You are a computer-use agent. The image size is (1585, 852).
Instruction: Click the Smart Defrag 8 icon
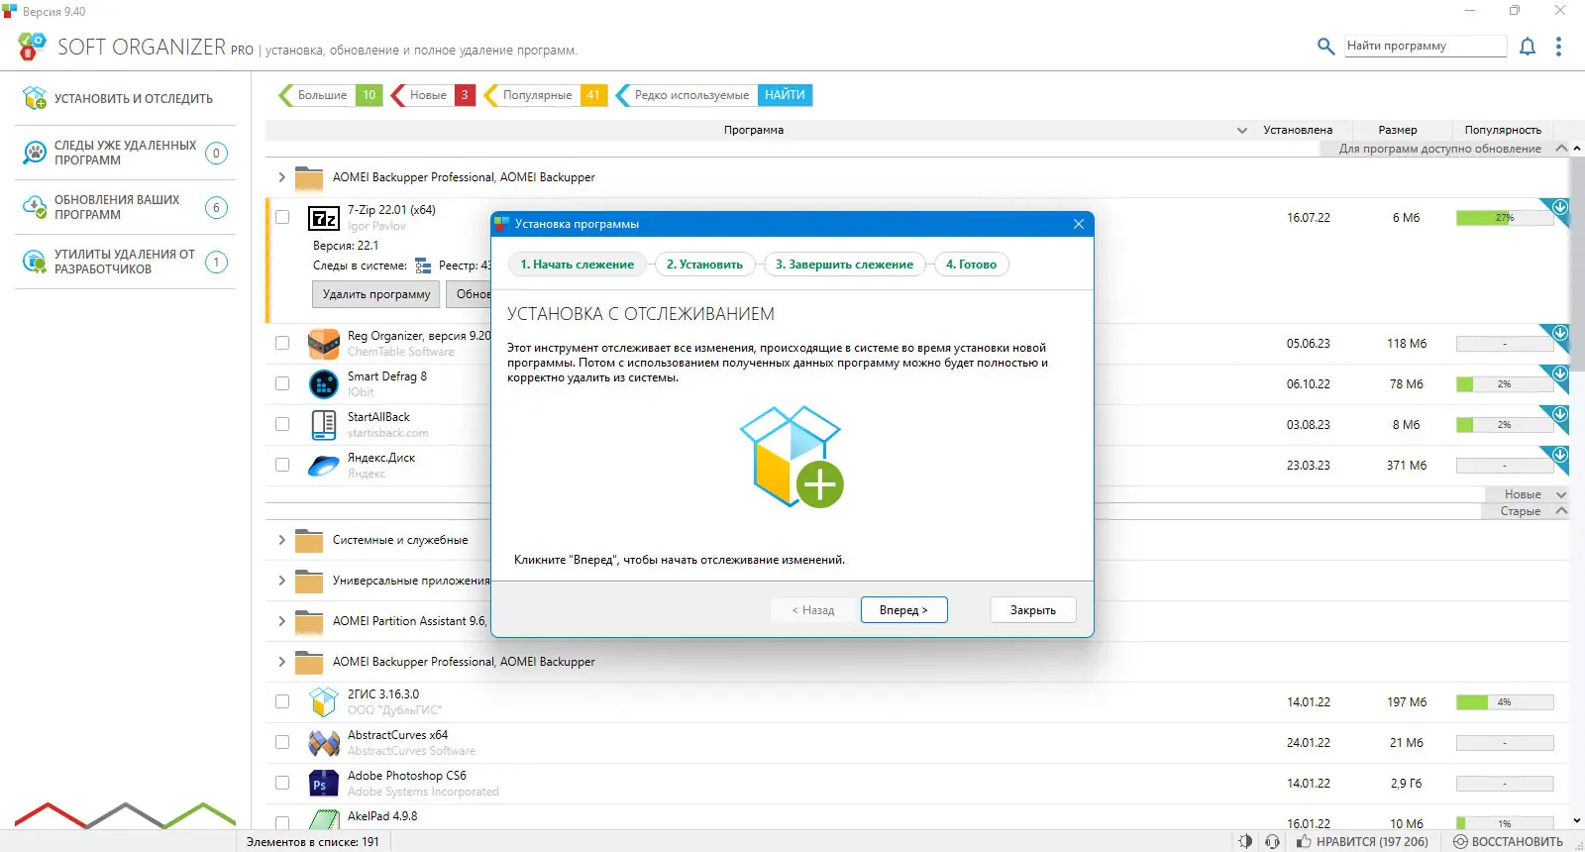click(x=324, y=384)
